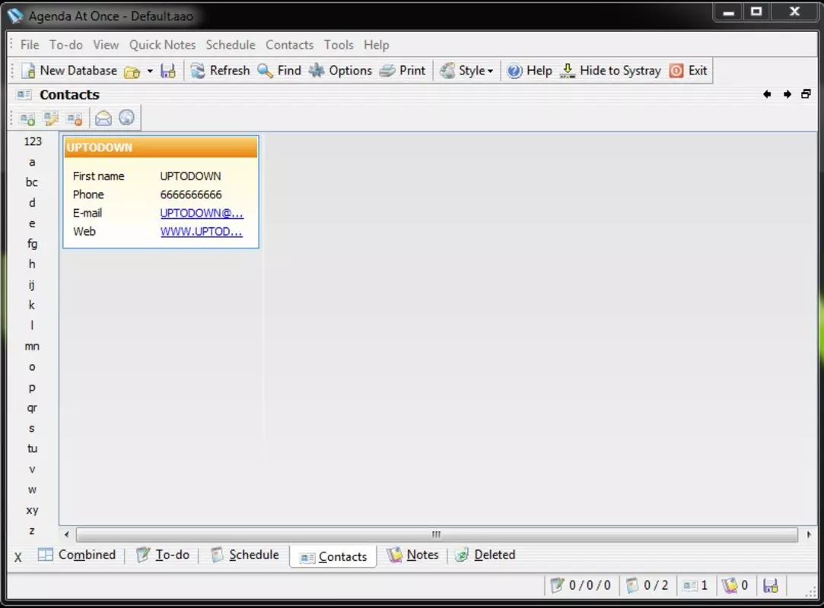Image resolution: width=824 pixels, height=608 pixels.
Task: Open the File menu
Action: tap(30, 45)
